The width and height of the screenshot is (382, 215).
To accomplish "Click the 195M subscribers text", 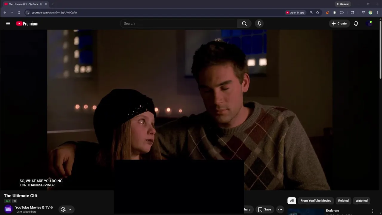I will tap(26, 212).
